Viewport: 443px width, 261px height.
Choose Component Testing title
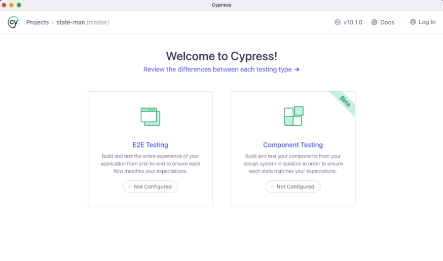click(293, 145)
